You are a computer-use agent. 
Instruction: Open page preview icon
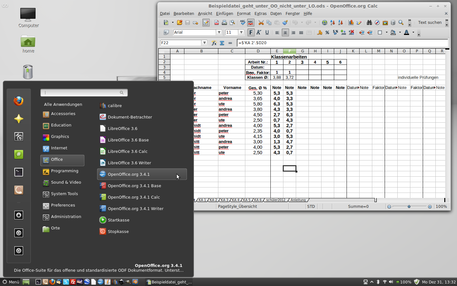pos(233,23)
